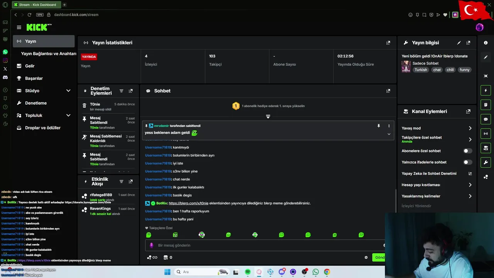The height and width of the screenshot is (278, 494).
Task: Open Takipçilere özel sohbet options chevron
Action: tap(470, 139)
